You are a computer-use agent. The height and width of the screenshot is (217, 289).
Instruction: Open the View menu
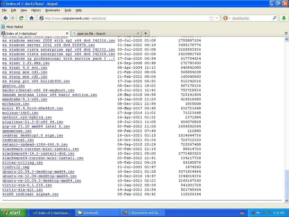click(x=24, y=10)
